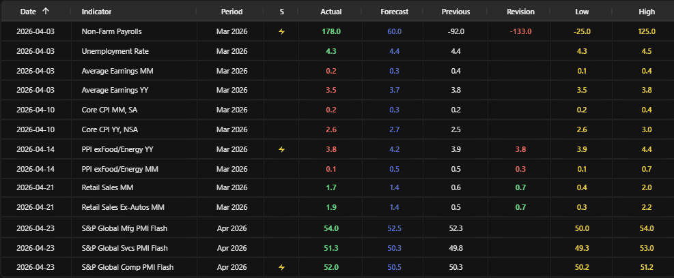Image resolution: width=674 pixels, height=278 pixels.
Task: Select the Core CPI MM, SA indicator
Action: [x=109, y=110]
